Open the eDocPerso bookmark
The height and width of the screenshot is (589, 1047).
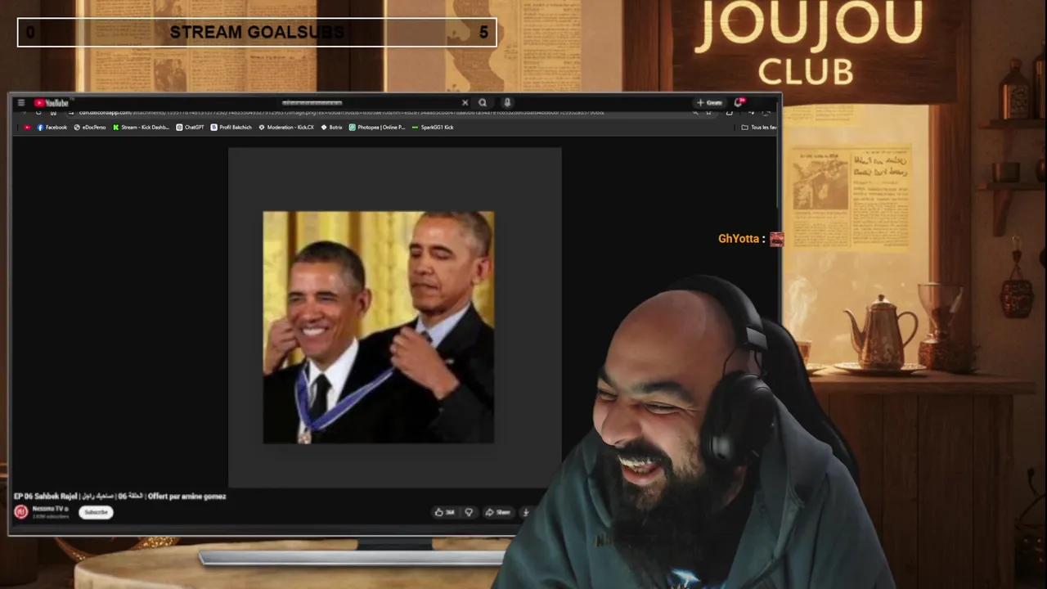click(90, 128)
